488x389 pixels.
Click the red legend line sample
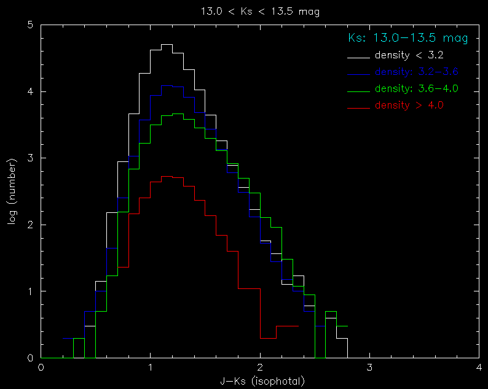(x=359, y=107)
